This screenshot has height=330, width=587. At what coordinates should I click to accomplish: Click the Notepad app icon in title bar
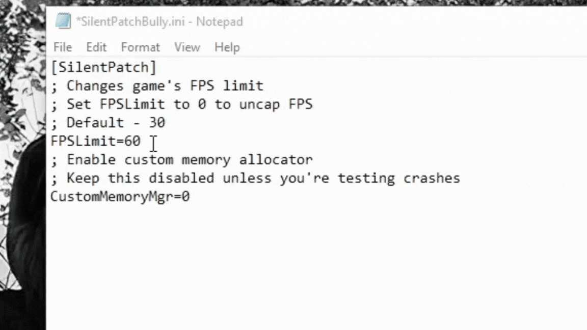(x=63, y=21)
